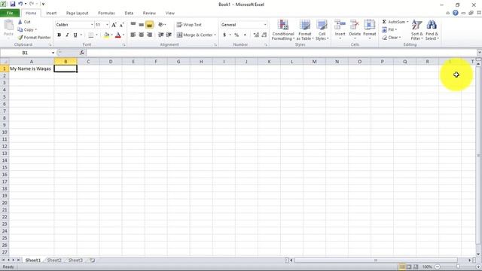Screen dimensions: 482x271
Task: Click Increase Indent icon
Action: click(x=169, y=35)
